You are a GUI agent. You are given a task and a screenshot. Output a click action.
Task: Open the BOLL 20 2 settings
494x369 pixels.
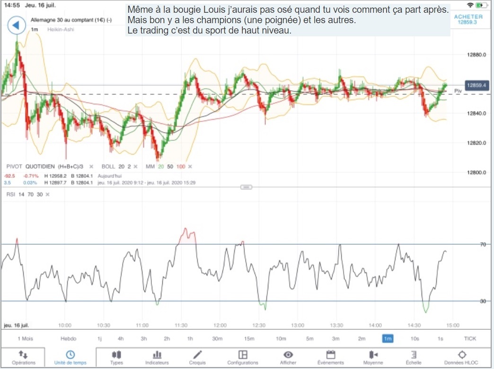click(116, 166)
